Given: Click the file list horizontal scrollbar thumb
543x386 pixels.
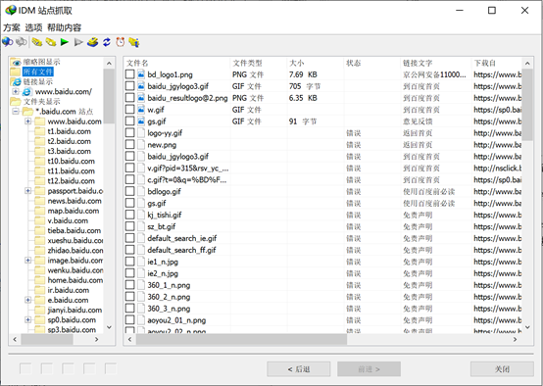Looking at the screenshot, I should [241, 340].
